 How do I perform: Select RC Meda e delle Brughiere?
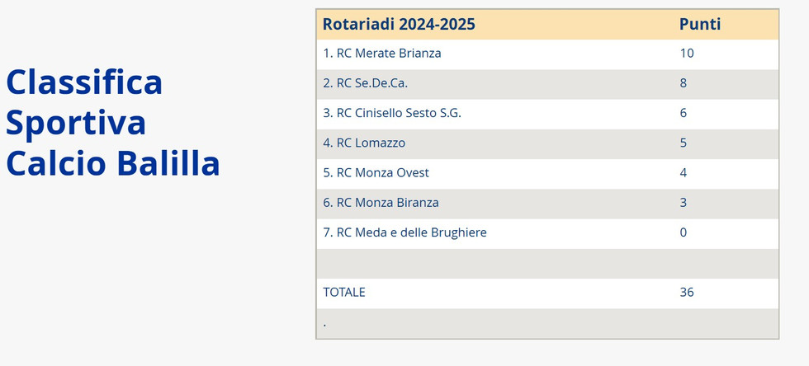tap(405, 232)
